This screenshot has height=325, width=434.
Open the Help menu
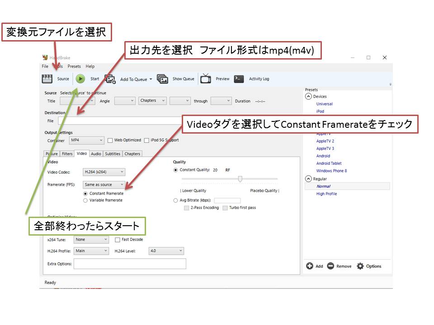click(90, 66)
